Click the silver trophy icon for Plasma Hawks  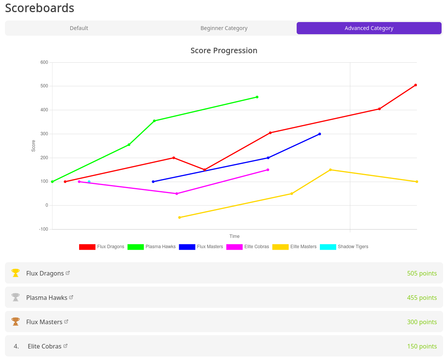16,297
